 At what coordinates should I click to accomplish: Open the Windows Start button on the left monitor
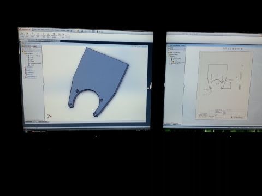[26, 131]
